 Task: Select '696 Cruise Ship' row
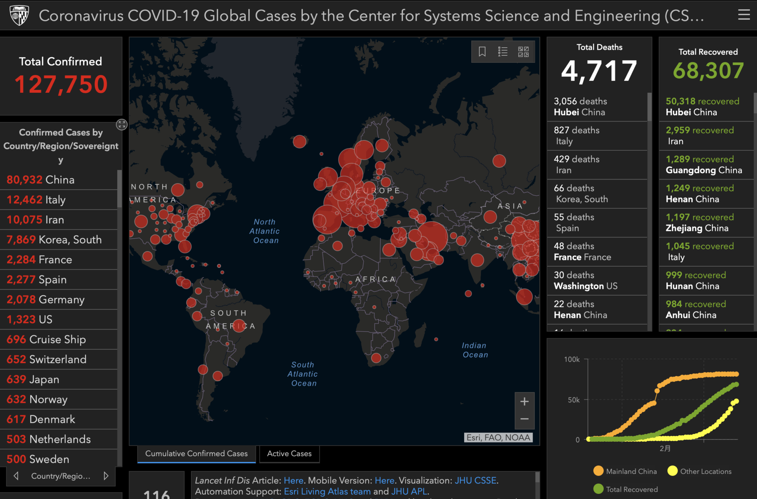[x=59, y=339]
